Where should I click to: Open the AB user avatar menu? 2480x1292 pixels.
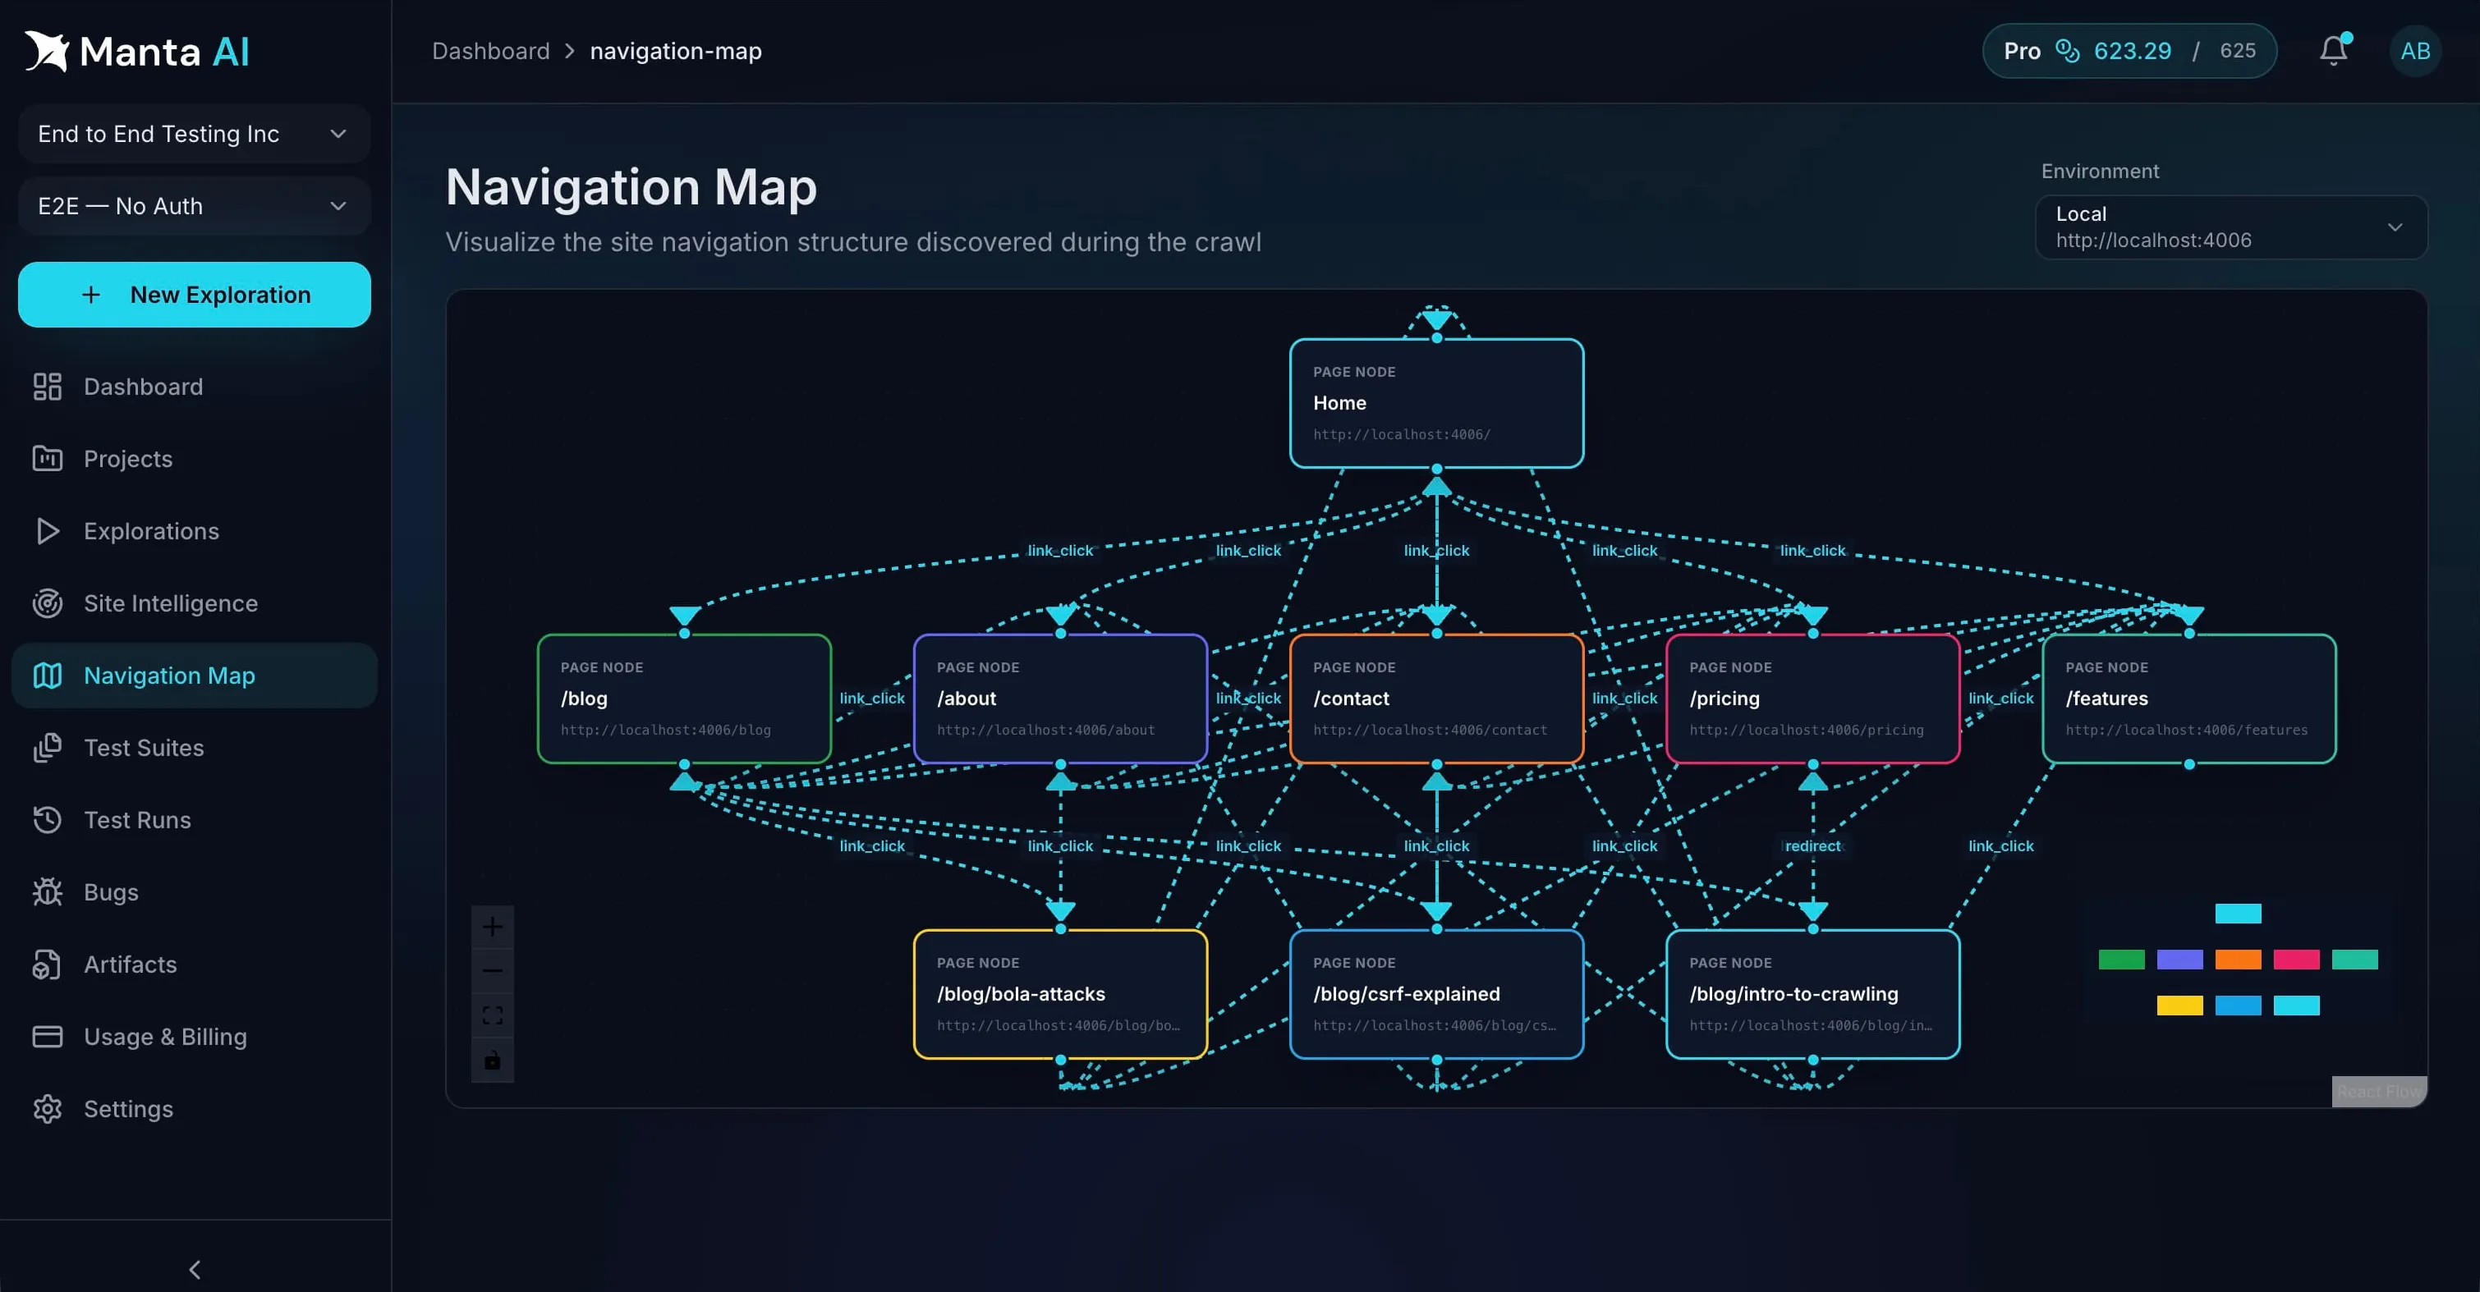[x=2414, y=51]
